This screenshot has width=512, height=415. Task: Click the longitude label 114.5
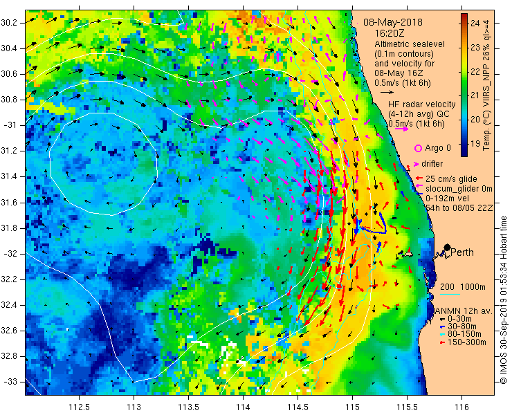click(298, 407)
